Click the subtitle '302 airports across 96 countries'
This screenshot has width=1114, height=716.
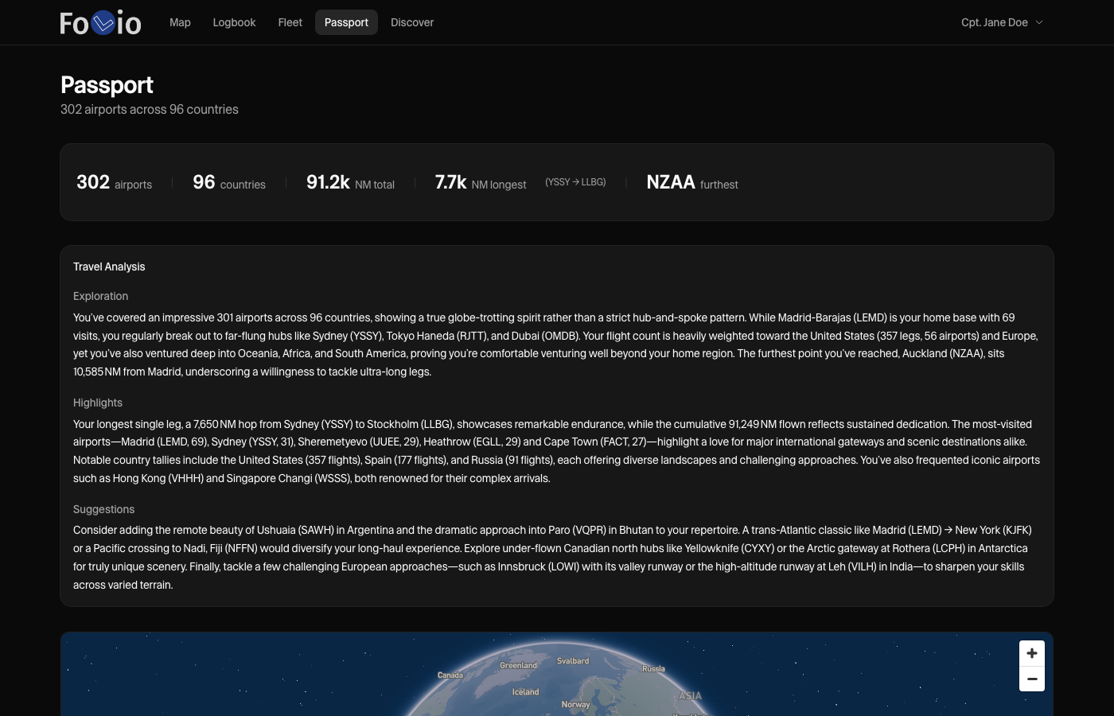tap(150, 109)
